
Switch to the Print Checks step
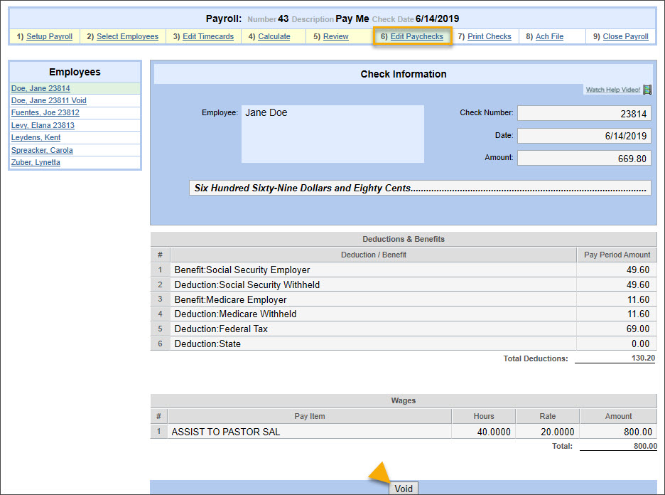489,36
